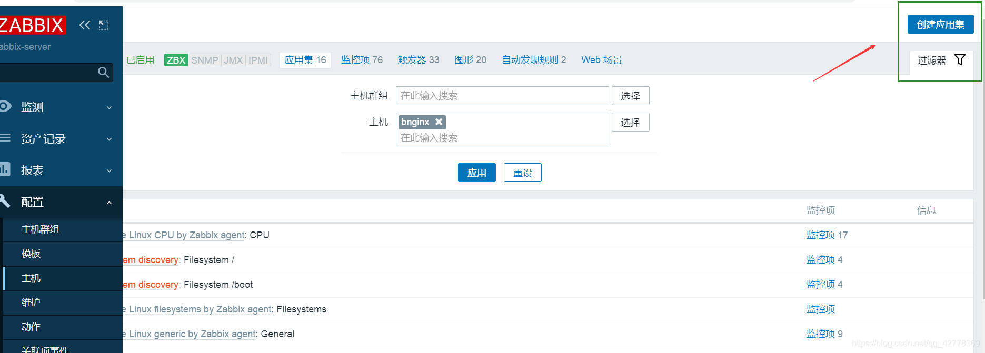The image size is (985, 353).
Task: Click the 应用 apply button
Action: (477, 173)
